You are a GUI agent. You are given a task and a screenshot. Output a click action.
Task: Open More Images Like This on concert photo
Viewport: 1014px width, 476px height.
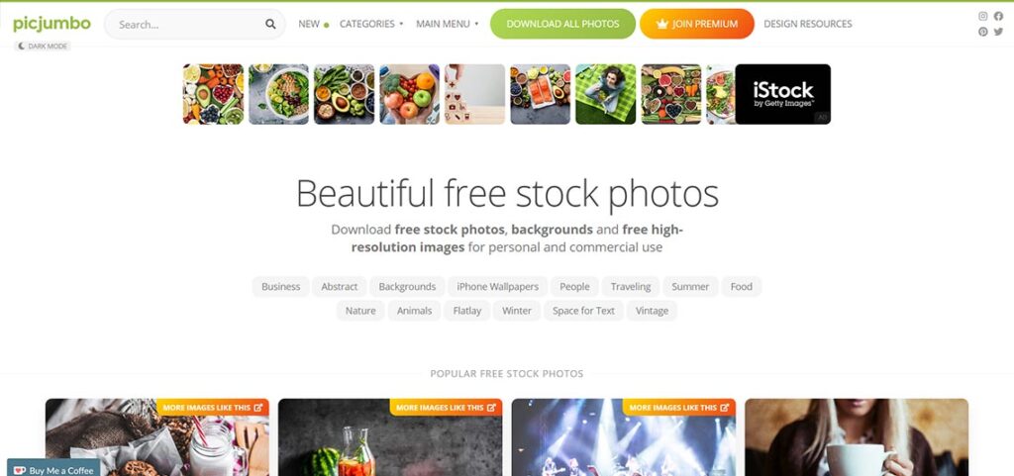point(679,408)
